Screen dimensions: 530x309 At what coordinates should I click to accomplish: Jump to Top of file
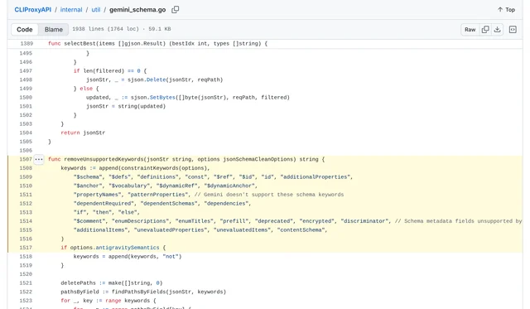[x=506, y=10]
